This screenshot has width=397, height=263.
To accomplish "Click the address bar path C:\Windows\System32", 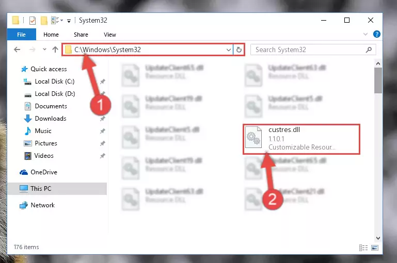I will [x=107, y=50].
